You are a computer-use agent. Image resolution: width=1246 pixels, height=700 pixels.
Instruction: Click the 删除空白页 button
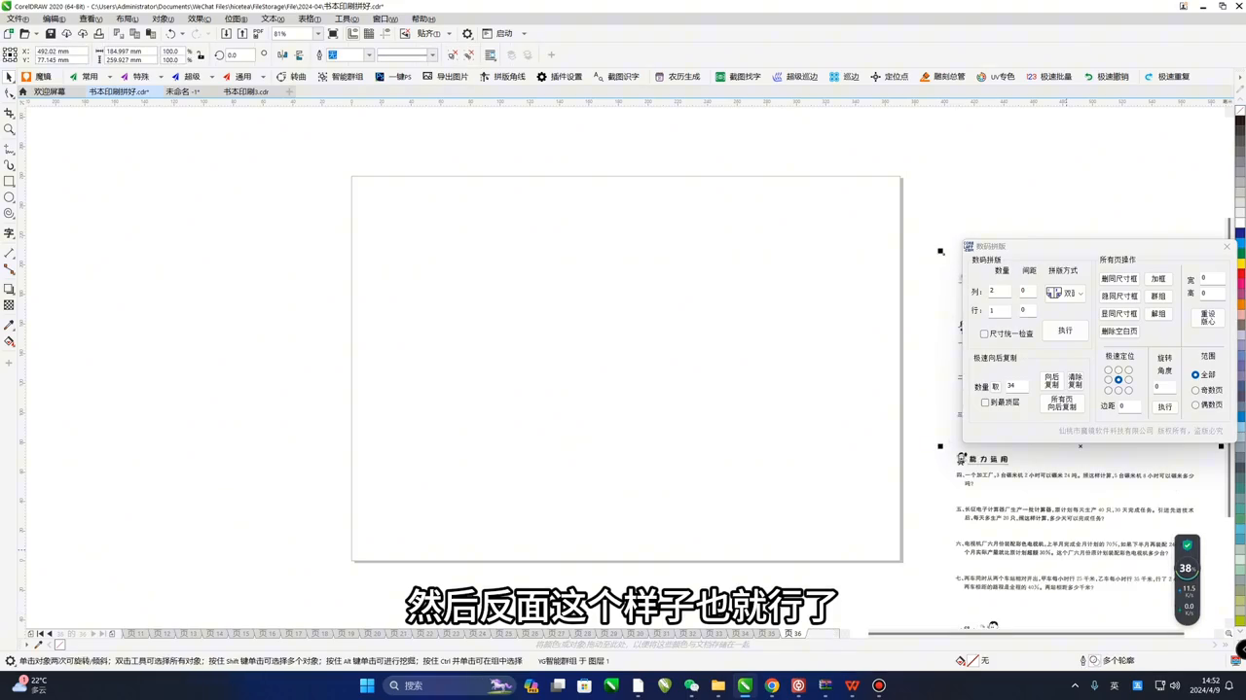coord(1118,332)
